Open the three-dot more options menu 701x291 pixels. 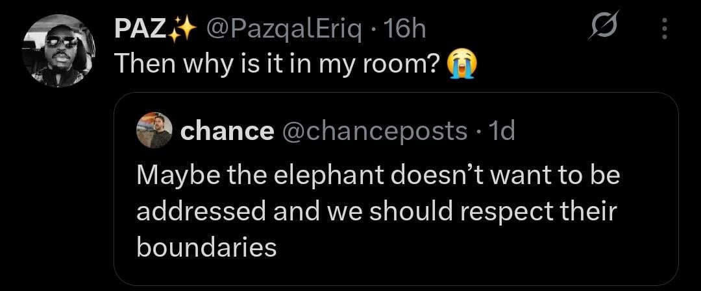[663, 29]
